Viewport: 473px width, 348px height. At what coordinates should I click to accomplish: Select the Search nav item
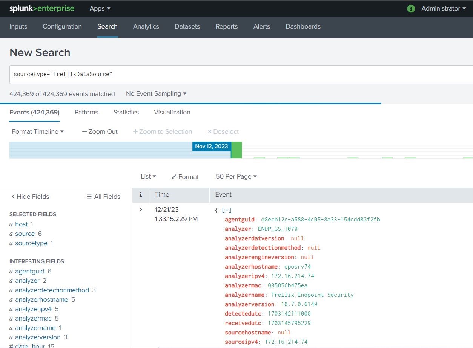point(107,26)
